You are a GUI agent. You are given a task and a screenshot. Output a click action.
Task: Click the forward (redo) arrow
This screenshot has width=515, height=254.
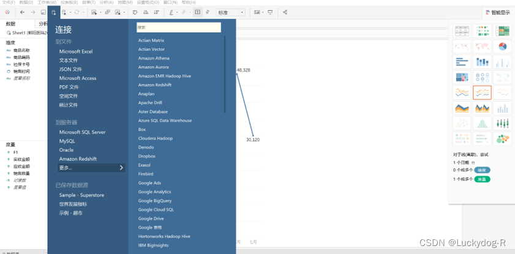pos(33,12)
